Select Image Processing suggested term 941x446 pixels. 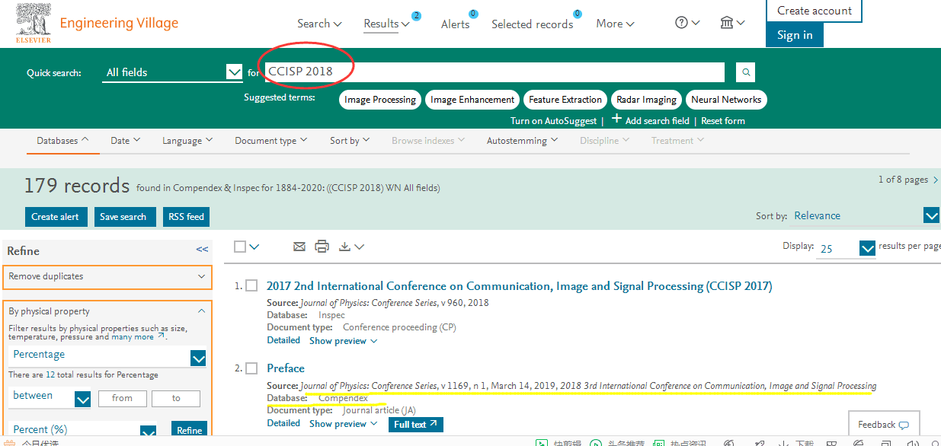point(379,100)
